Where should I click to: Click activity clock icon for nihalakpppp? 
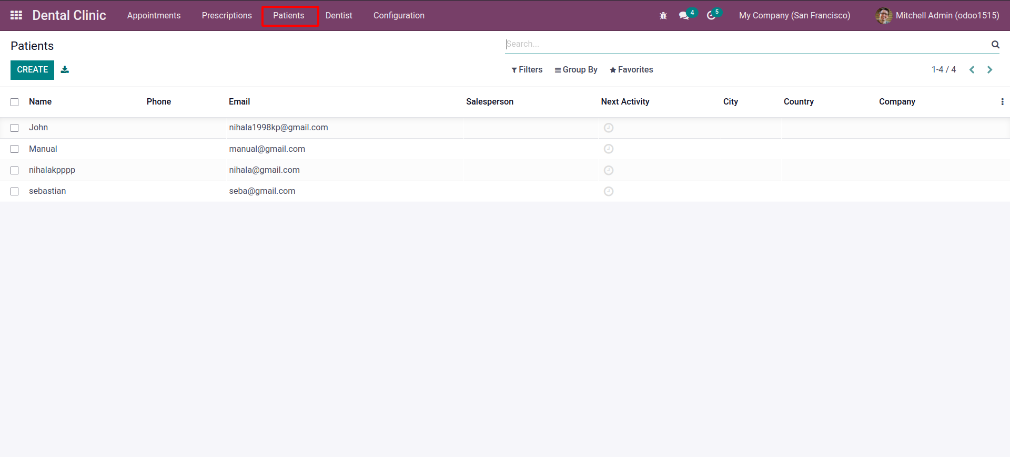click(x=609, y=170)
